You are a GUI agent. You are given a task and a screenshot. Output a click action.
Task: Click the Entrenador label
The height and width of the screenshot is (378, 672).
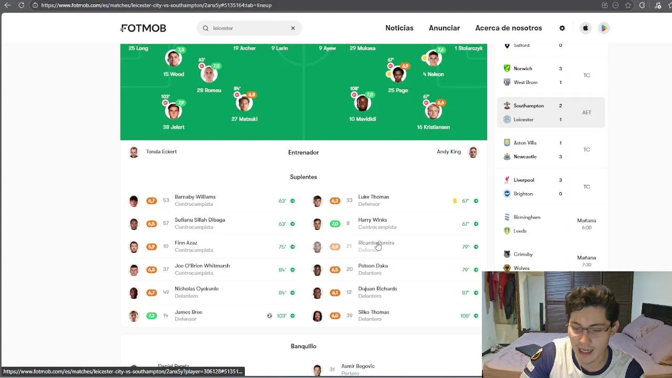click(x=303, y=152)
